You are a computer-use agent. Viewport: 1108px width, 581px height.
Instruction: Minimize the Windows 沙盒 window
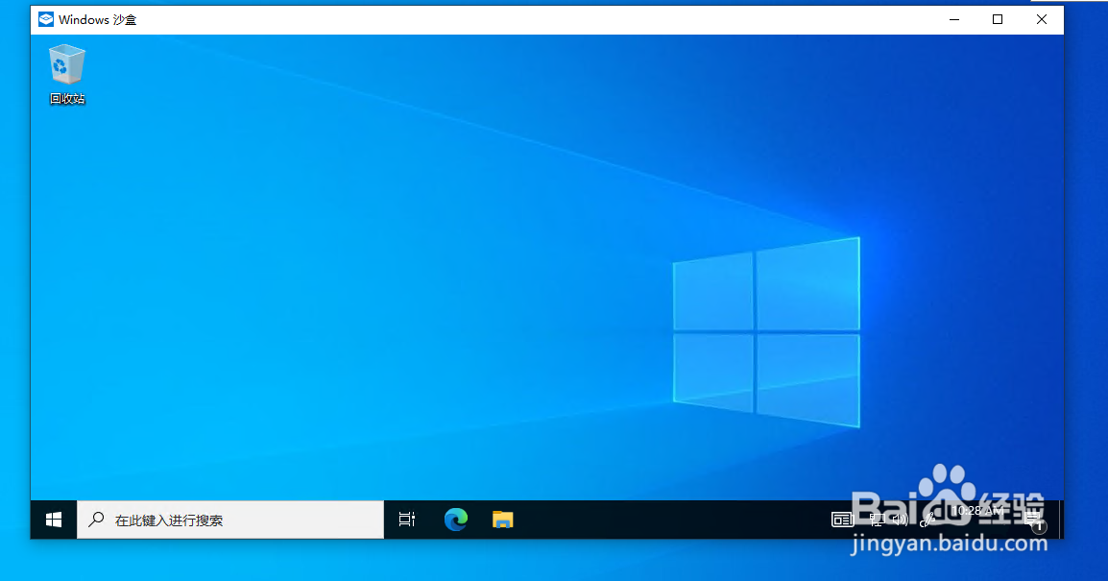(954, 20)
